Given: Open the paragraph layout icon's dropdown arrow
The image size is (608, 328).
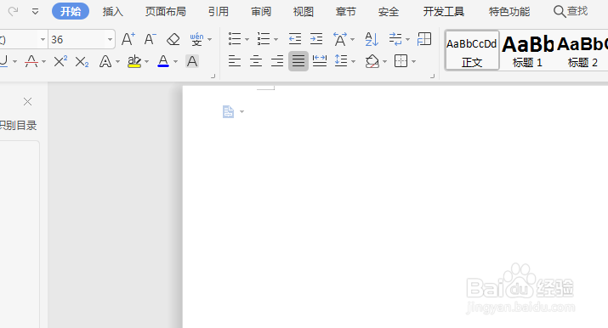Looking at the screenshot, I should 242,112.
